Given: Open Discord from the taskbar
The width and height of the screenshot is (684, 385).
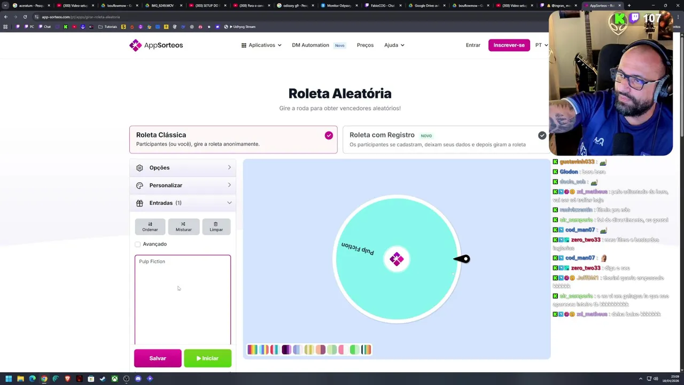Looking at the screenshot, I should coord(138,379).
